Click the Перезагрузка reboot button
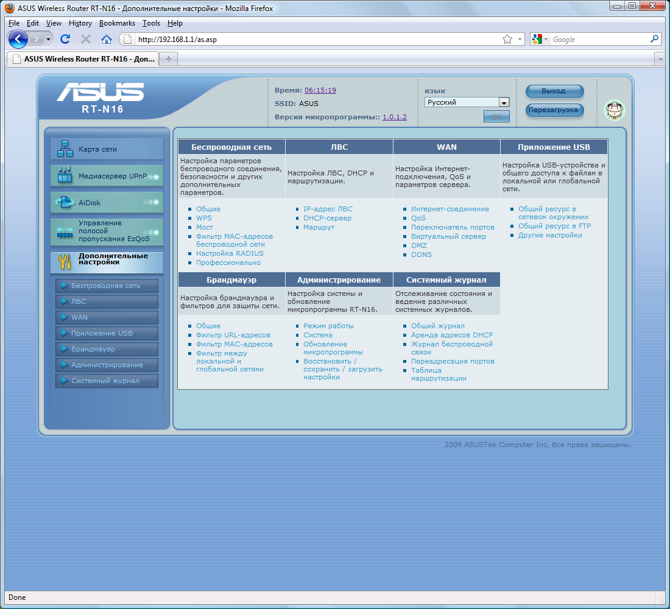 (554, 110)
